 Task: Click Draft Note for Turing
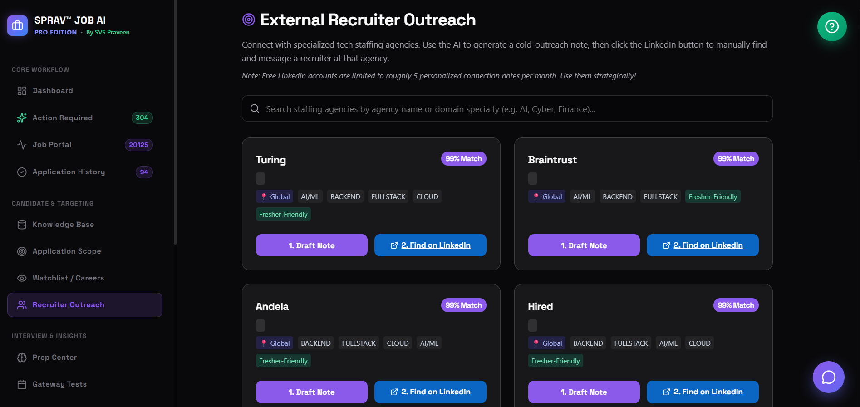(x=312, y=245)
